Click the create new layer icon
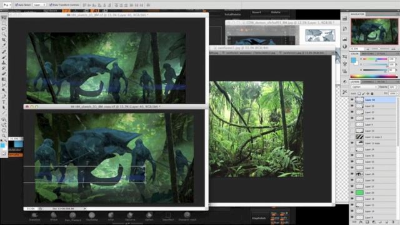Screen dimensions: 400x225 pyautogui.click(x=387, y=222)
